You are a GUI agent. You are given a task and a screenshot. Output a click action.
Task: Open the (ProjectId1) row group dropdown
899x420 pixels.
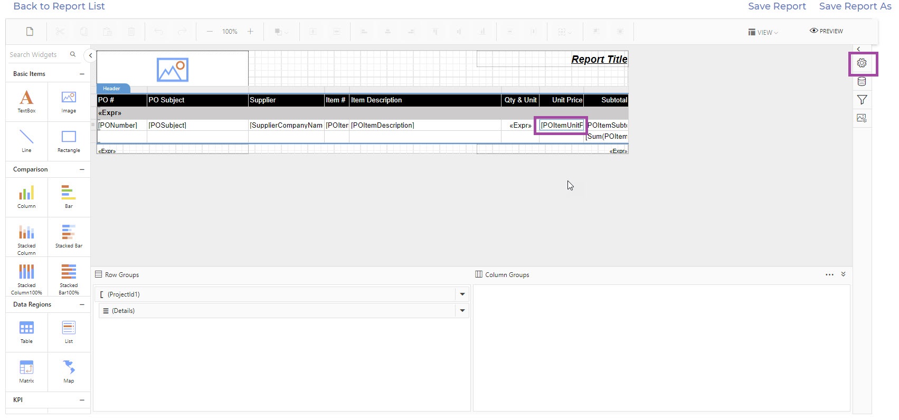[x=462, y=294]
